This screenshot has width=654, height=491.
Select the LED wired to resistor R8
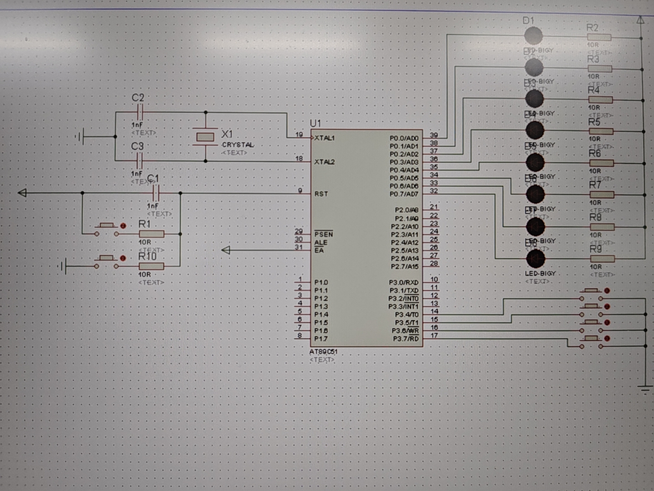pos(535,226)
